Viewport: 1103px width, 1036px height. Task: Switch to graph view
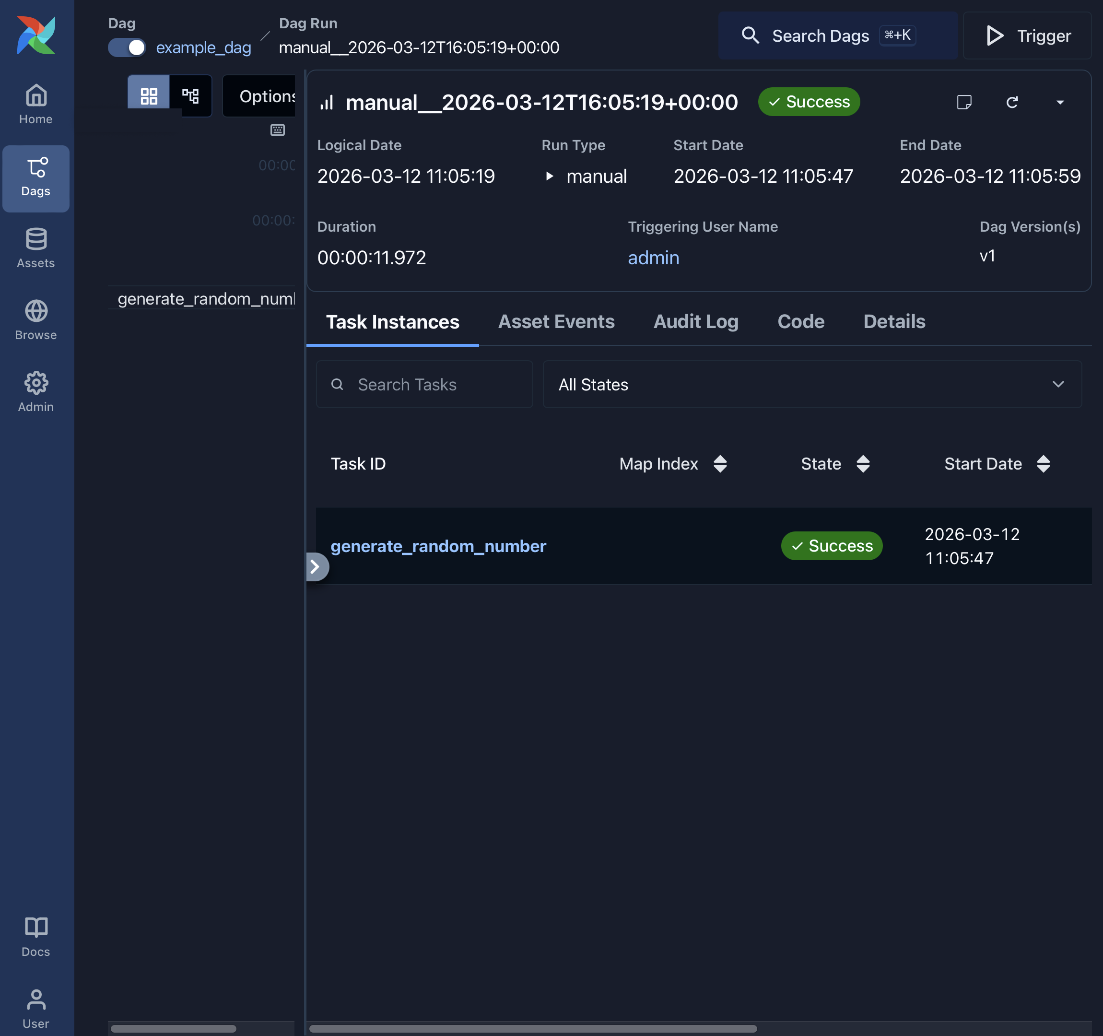coord(191,96)
